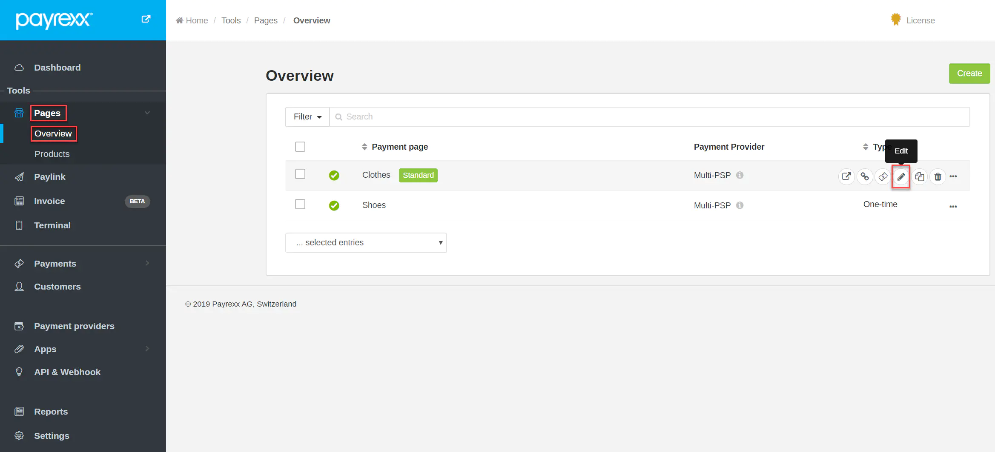Click the link icon in Clothes row
Screen dimensions: 995x452
(x=865, y=176)
